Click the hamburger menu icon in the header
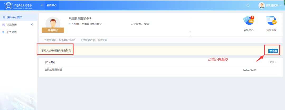Screen dimensions: 285x110 click(42, 5)
